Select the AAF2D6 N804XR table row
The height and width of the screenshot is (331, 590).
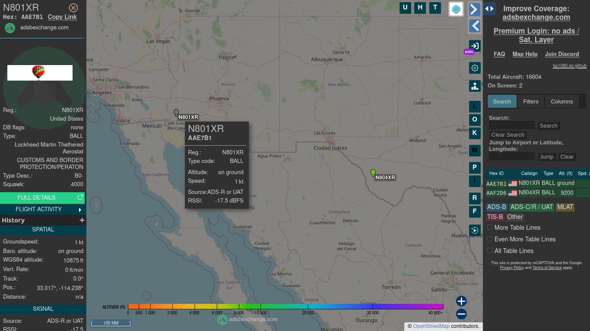[538, 193]
